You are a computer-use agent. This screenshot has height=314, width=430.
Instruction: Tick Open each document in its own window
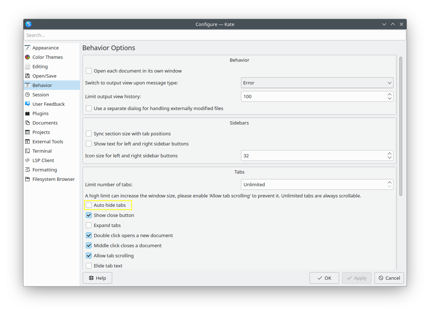coord(89,71)
